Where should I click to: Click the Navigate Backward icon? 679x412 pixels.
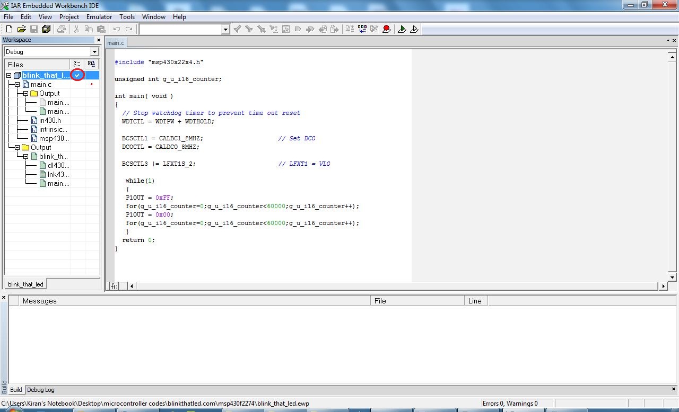323,29
